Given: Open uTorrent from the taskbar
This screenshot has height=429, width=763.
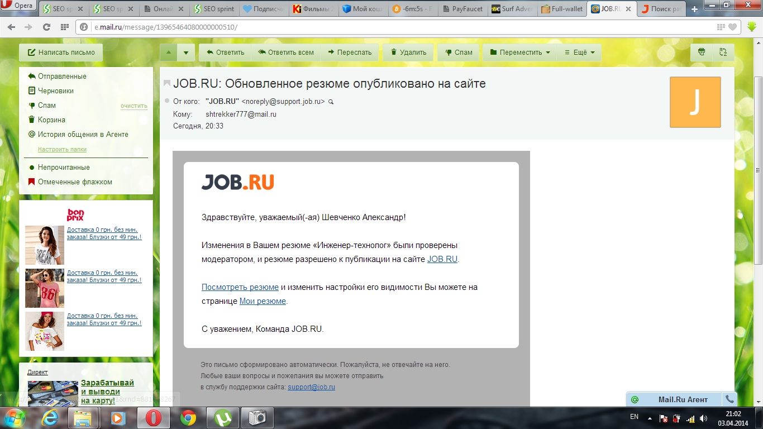Looking at the screenshot, I should [223, 418].
